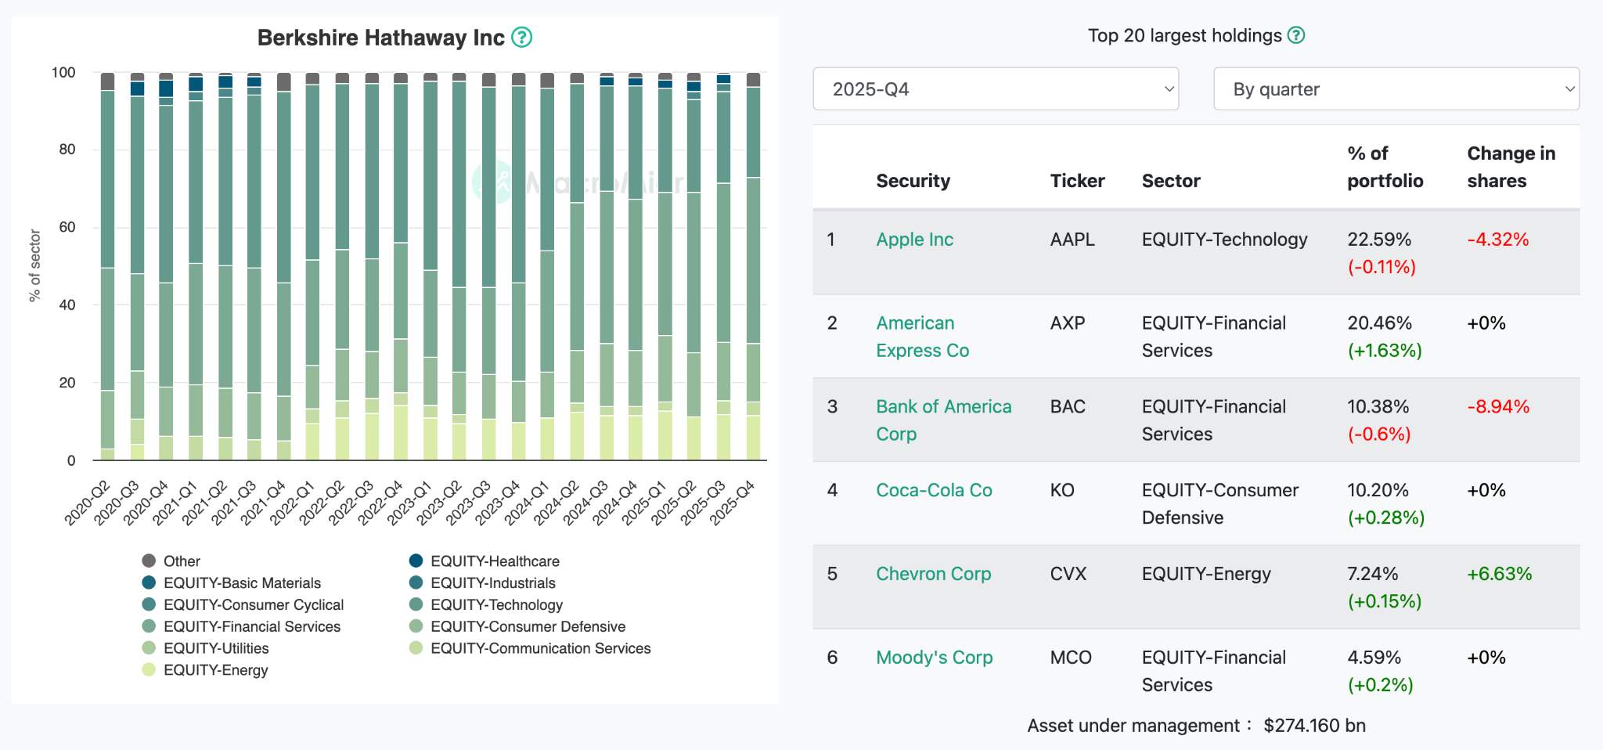Expand the By quarter dropdown
Image resolution: width=1603 pixels, height=750 pixels.
coord(1396,89)
